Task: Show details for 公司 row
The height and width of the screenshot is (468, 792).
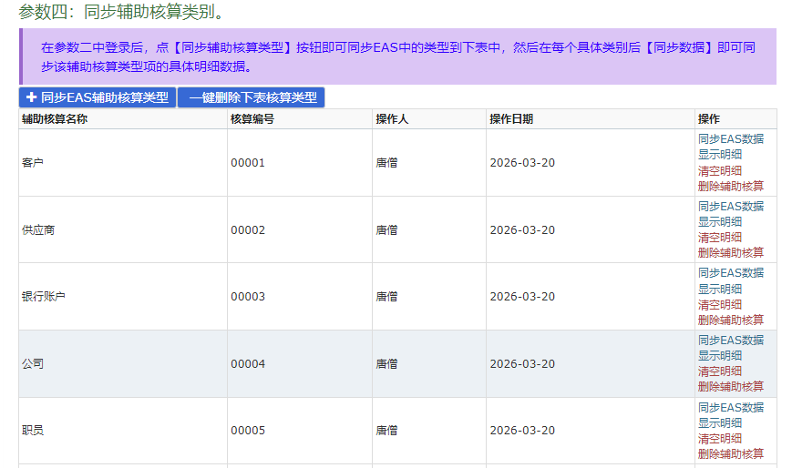Action: [x=719, y=356]
